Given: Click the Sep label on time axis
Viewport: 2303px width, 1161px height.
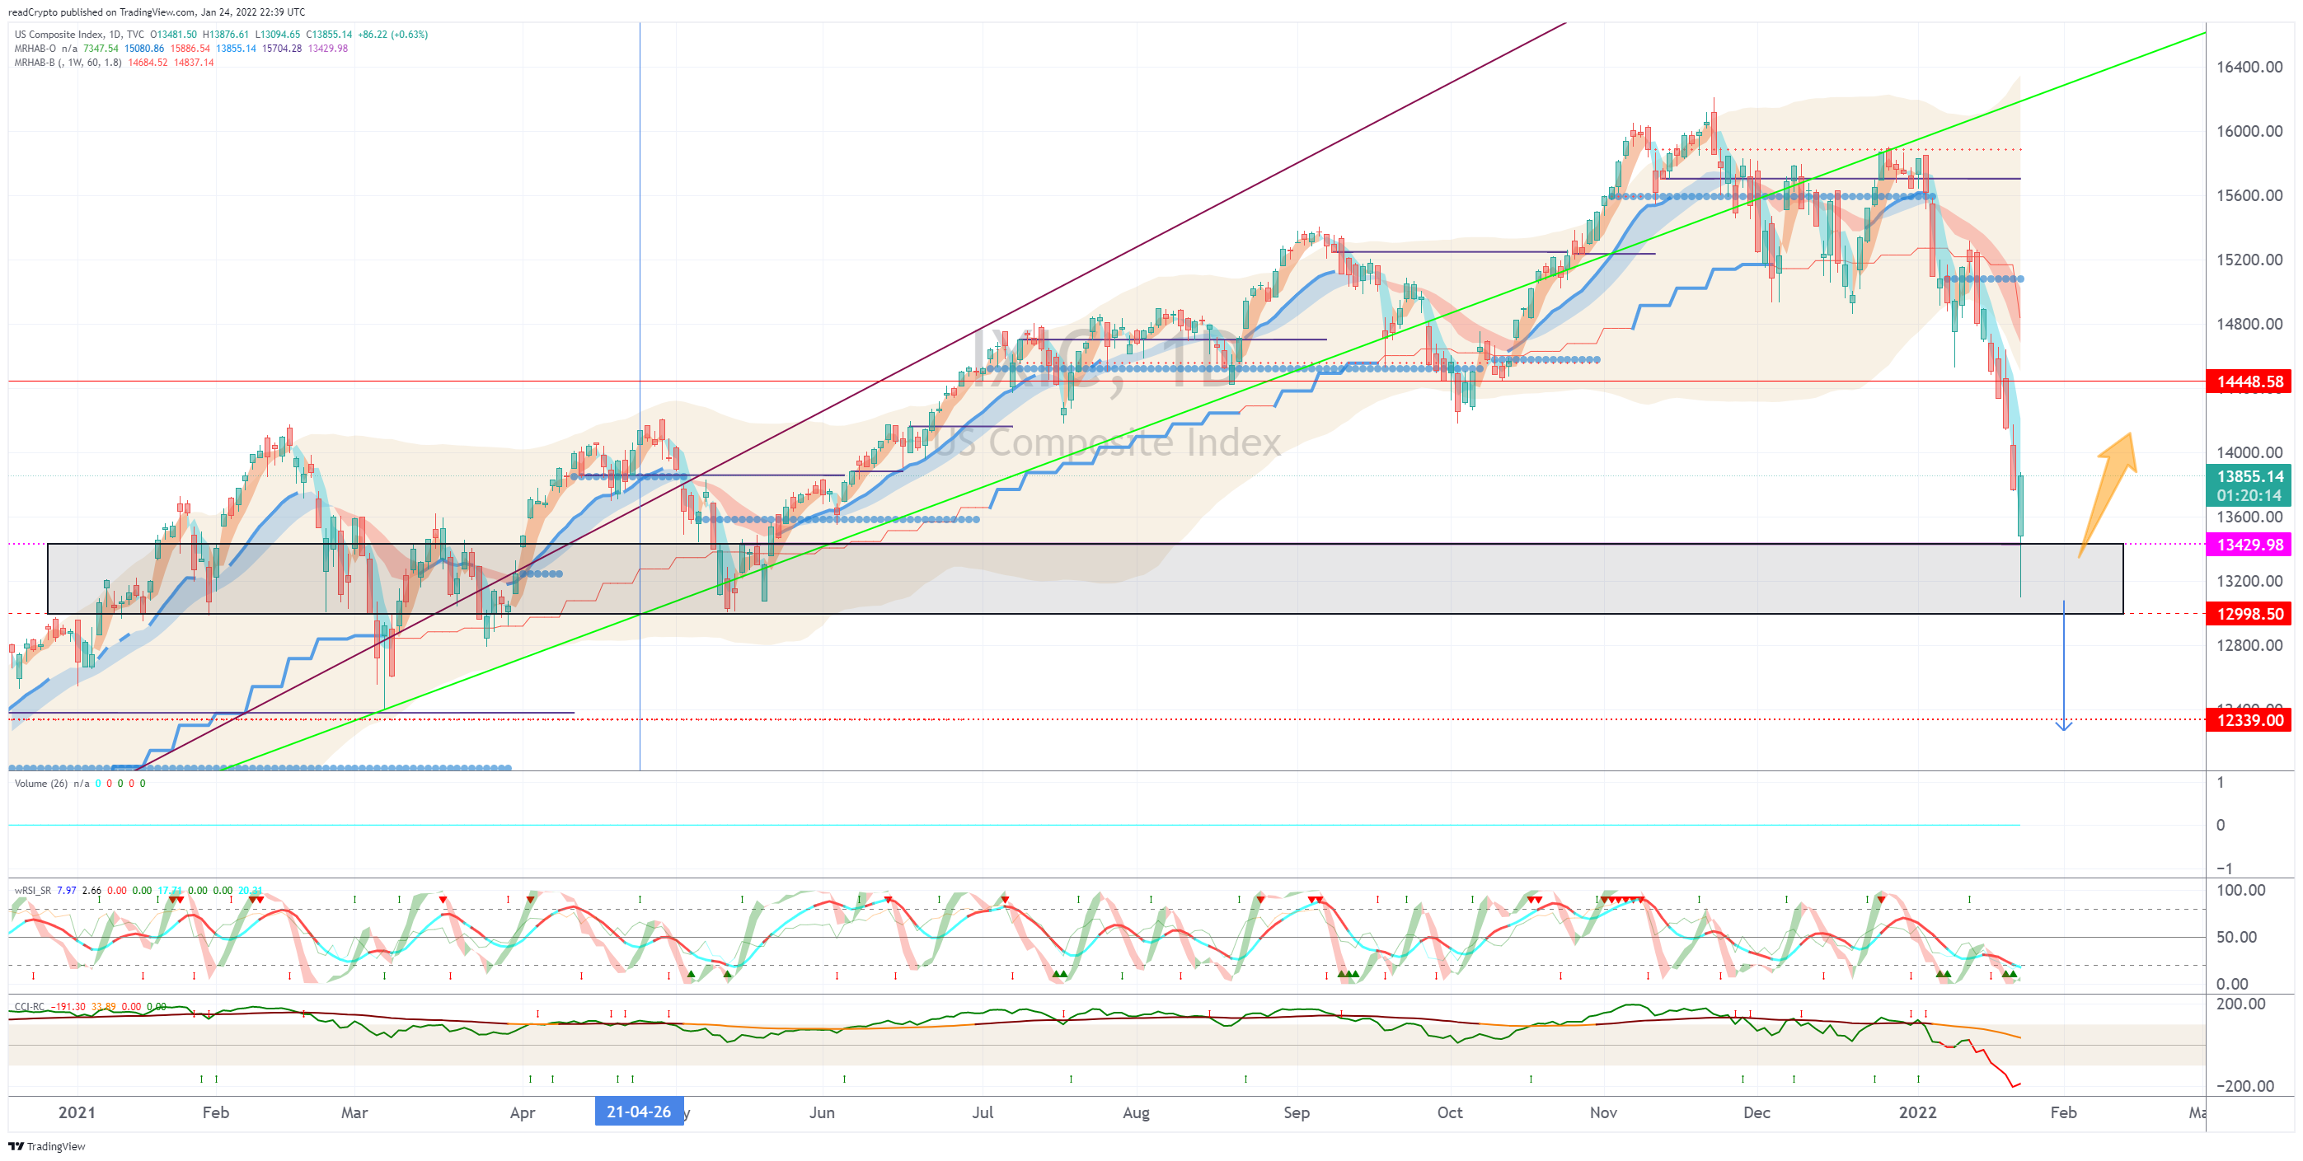Looking at the screenshot, I should tap(1297, 1112).
